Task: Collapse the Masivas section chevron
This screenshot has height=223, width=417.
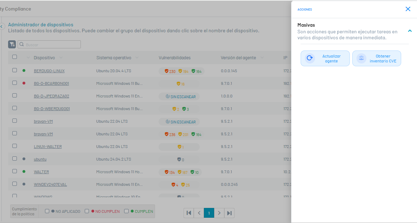Action: [x=410, y=31]
